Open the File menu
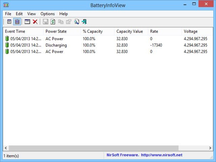Screen dimensions: 216x162 point(8,14)
